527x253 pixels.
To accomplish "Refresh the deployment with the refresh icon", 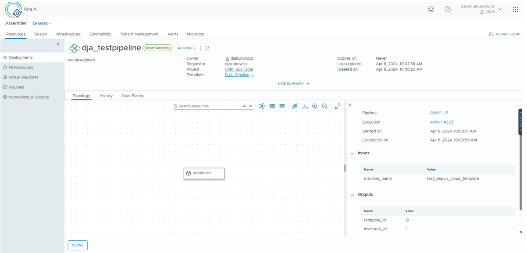I will (207, 48).
